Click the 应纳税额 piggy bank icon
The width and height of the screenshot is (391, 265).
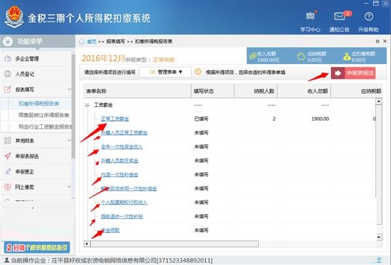pos(301,56)
